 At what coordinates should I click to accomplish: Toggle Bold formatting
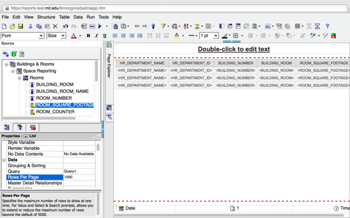(x=88, y=36)
